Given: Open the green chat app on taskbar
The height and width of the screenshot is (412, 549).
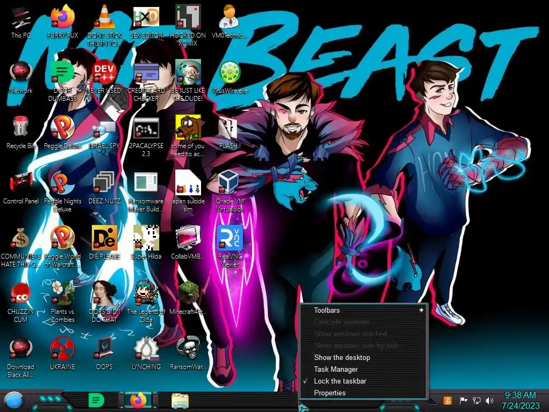Looking at the screenshot, I should click(x=96, y=400).
